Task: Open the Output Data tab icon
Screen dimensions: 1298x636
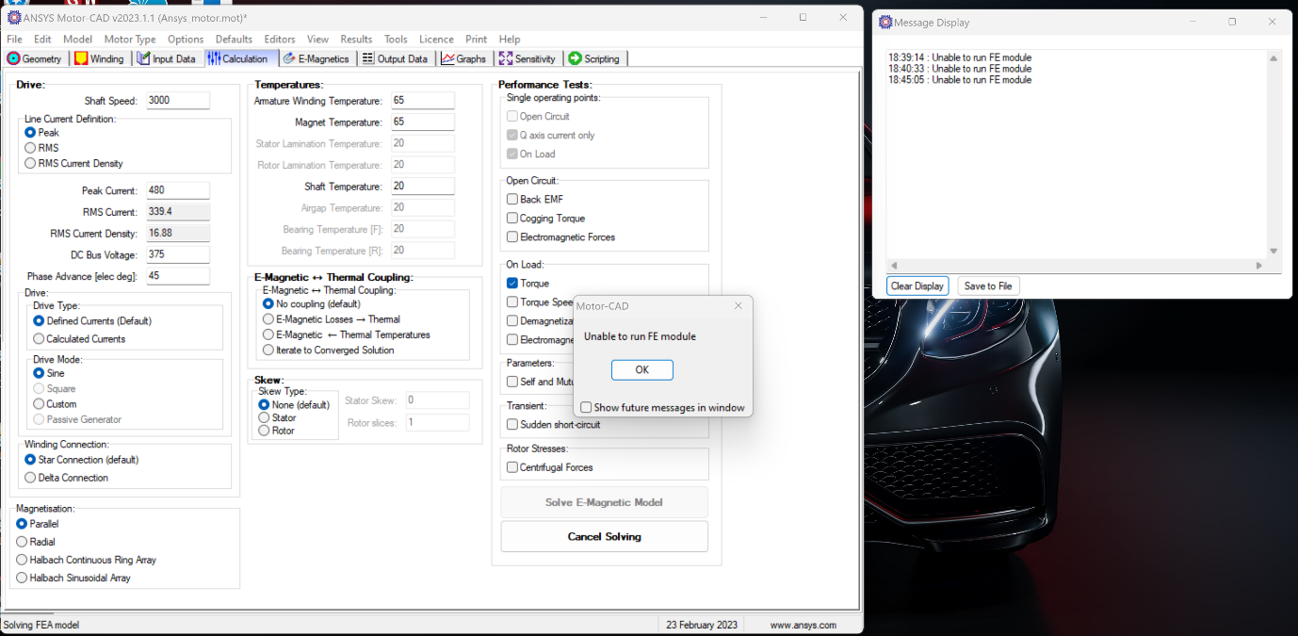Action: click(x=368, y=58)
